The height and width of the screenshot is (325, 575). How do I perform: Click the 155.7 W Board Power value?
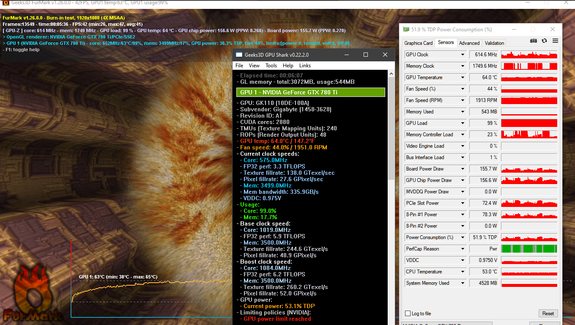pos(484,169)
